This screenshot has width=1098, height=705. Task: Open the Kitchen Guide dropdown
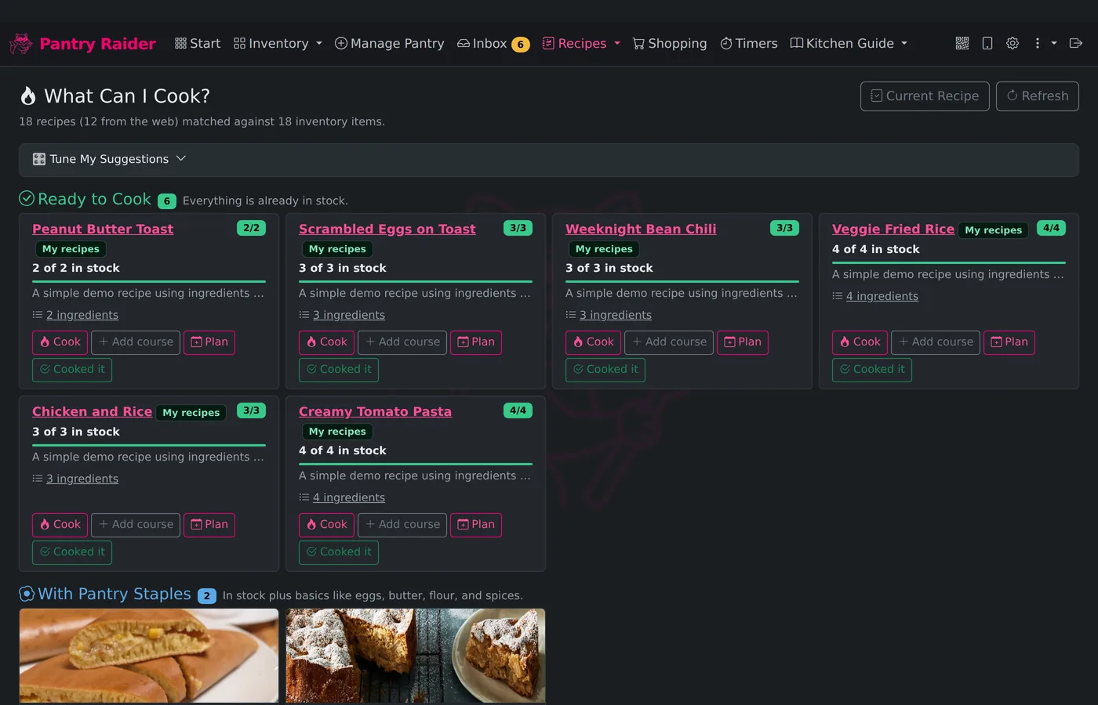tap(849, 43)
